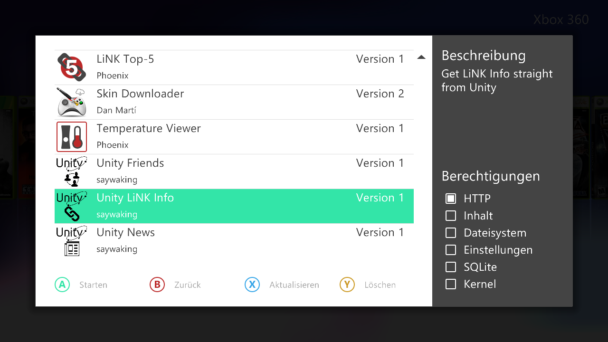
Task: Click the Beschreibung heading
Action: coord(484,56)
